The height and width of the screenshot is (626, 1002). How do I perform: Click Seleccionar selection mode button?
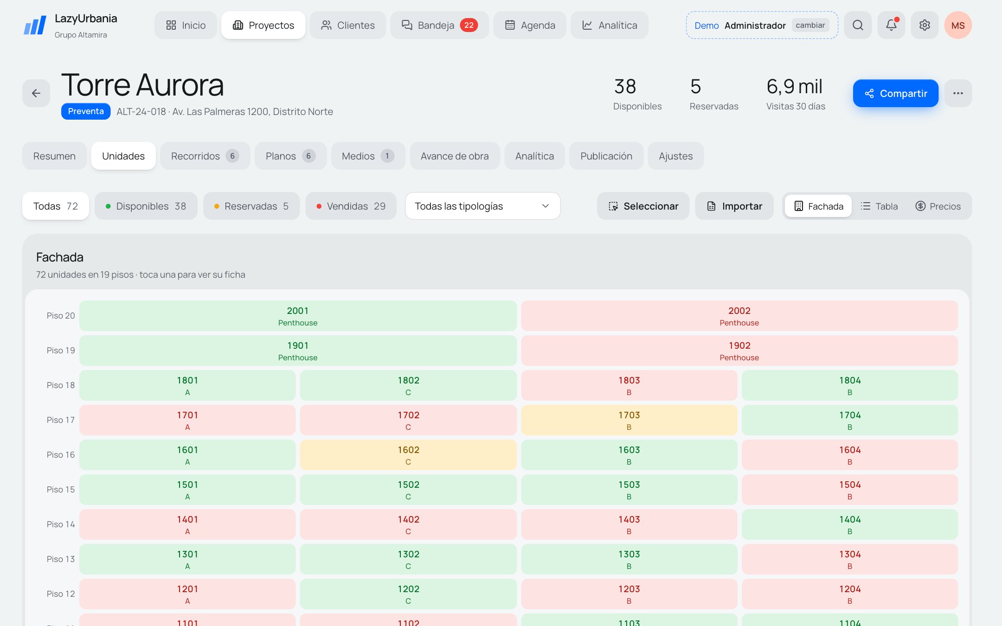point(643,206)
